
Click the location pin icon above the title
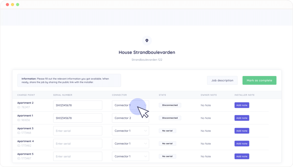coord(147,40)
